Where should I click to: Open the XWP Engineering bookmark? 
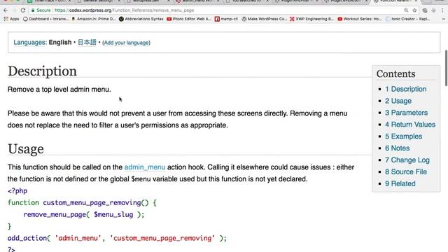tap(311, 19)
